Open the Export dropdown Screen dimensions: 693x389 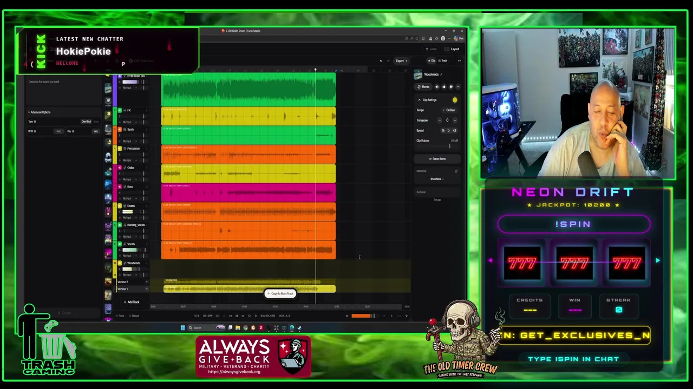(400, 61)
